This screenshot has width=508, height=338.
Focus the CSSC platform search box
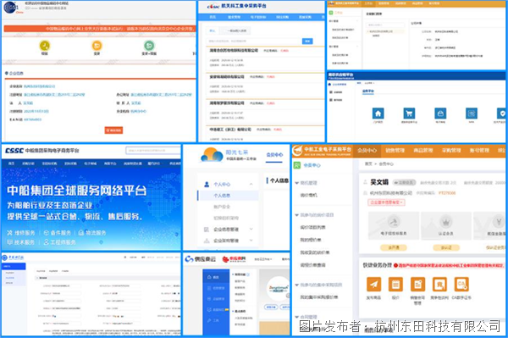coord(153,151)
